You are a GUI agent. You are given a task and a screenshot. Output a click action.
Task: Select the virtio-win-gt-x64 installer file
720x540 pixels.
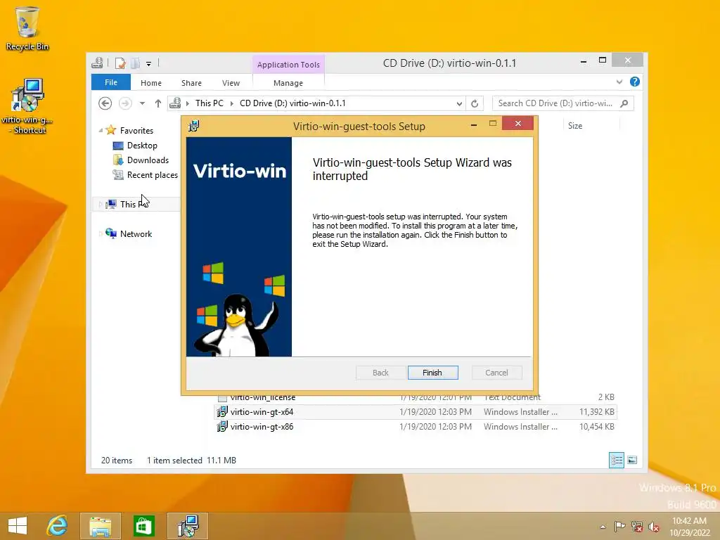[416, 412]
